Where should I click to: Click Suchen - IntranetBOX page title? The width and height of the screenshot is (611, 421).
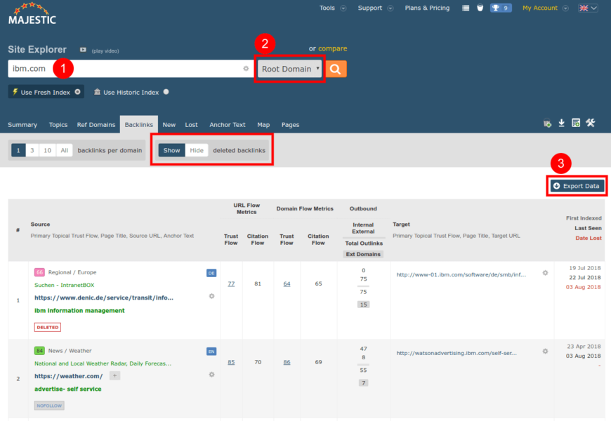(x=65, y=285)
